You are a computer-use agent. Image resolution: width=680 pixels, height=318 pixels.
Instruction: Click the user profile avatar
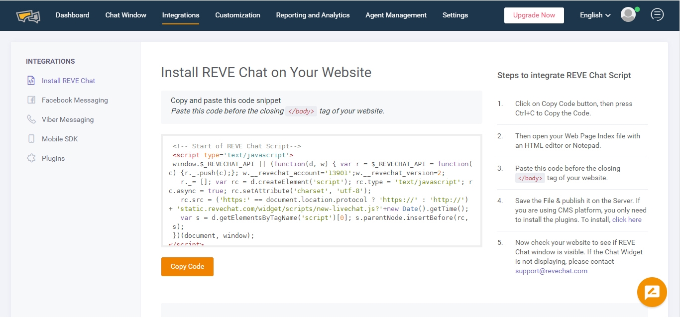628,15
